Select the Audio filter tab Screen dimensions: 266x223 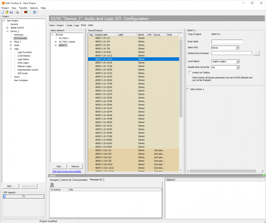click(70, 25)
